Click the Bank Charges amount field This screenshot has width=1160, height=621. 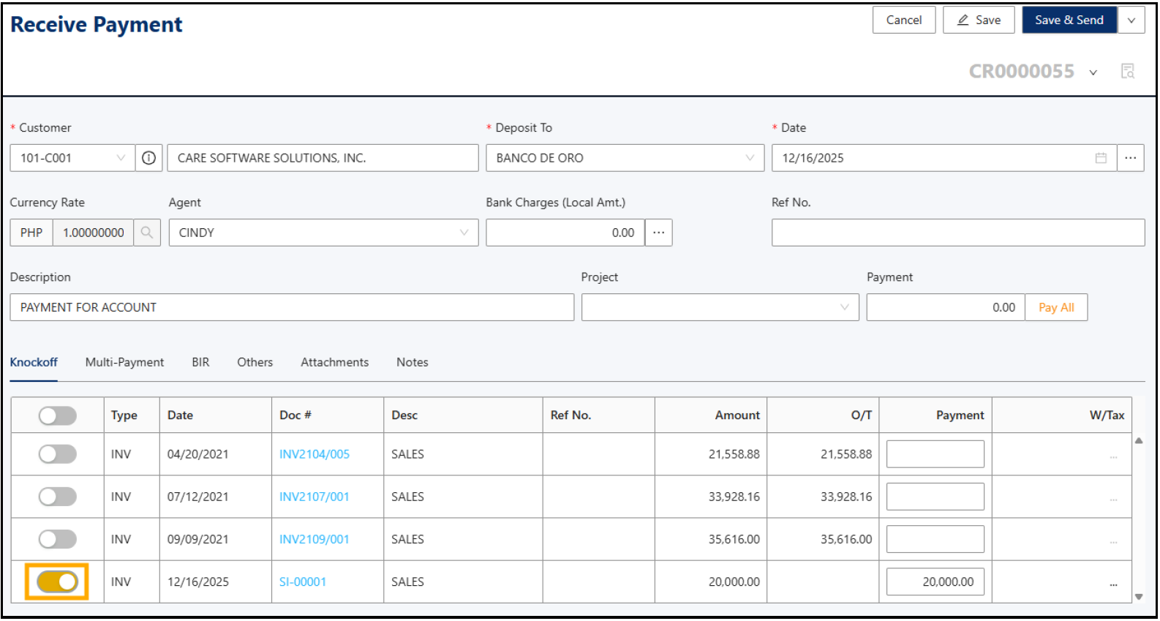pos(565,233)
